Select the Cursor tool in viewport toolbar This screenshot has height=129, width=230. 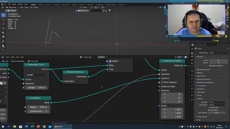pyautogui.click(x=3, y=19)
